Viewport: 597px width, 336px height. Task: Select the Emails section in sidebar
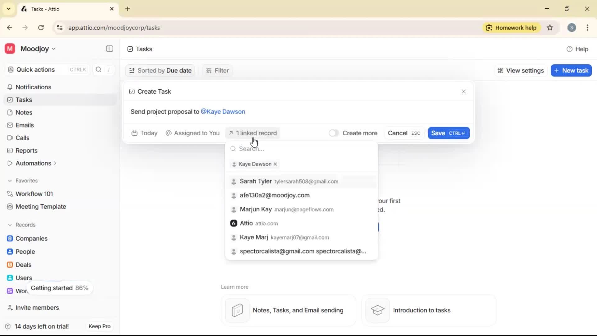pyautogui.click(x=24, y=125)
